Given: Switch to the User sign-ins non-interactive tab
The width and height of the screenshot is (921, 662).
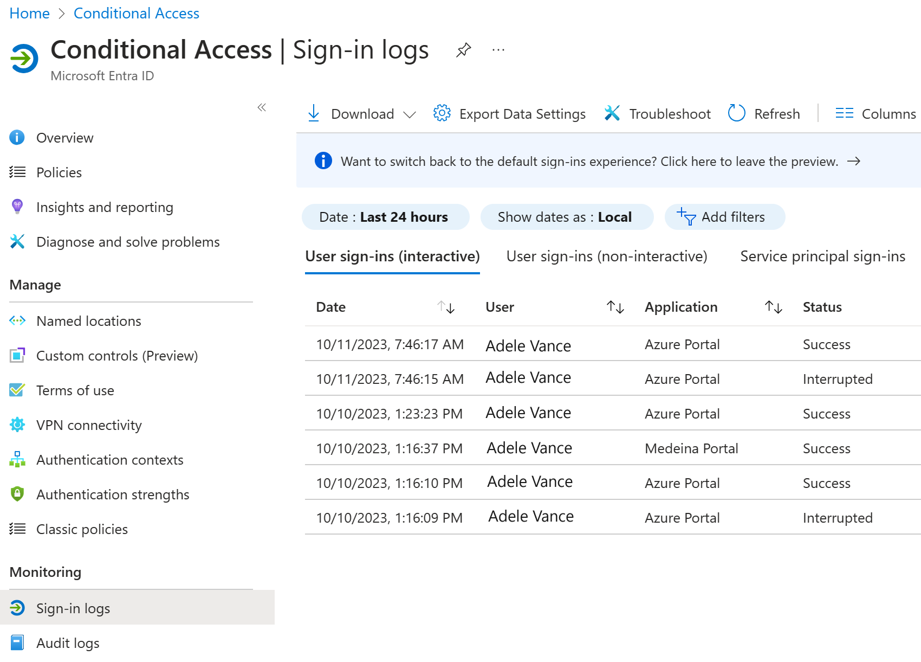Looking at the screenshot, I should pos(607,256).
